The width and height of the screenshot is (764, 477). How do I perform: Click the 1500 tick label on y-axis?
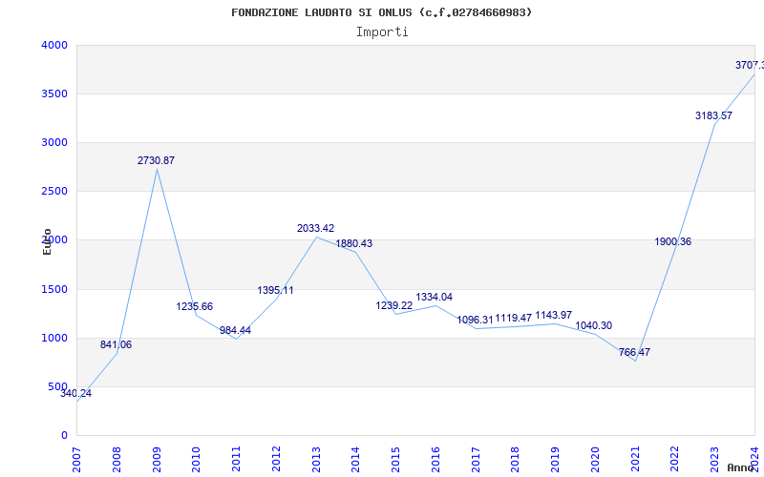coord(54,289)
